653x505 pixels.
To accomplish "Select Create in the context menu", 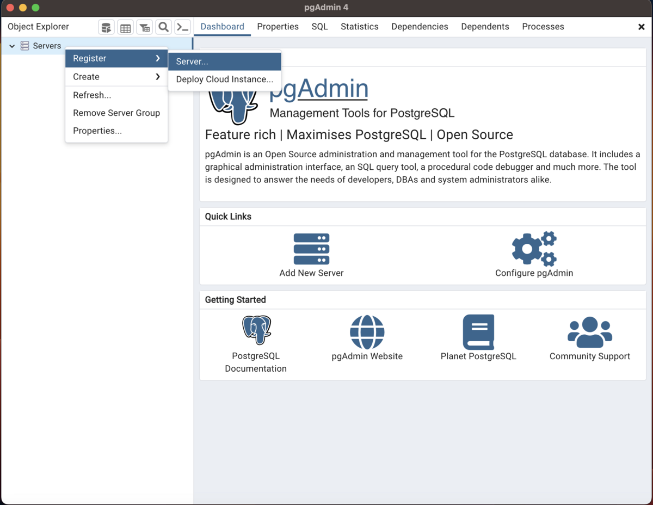I will (x=116, y=77).
